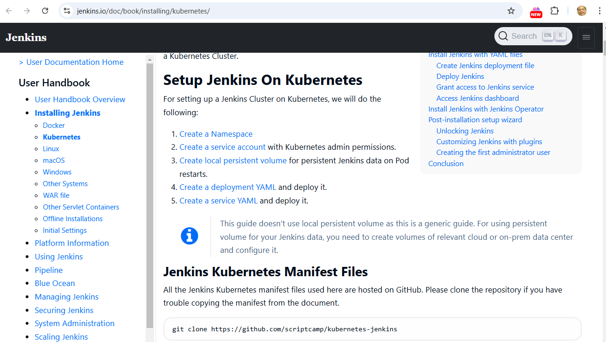
Task: Click the blue info icon beside the note
Action: [190, 236]
